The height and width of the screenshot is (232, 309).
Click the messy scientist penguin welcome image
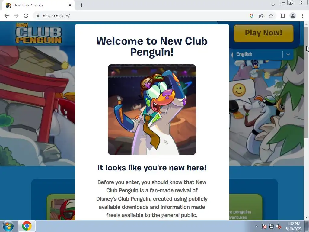(x=152, y=109)
